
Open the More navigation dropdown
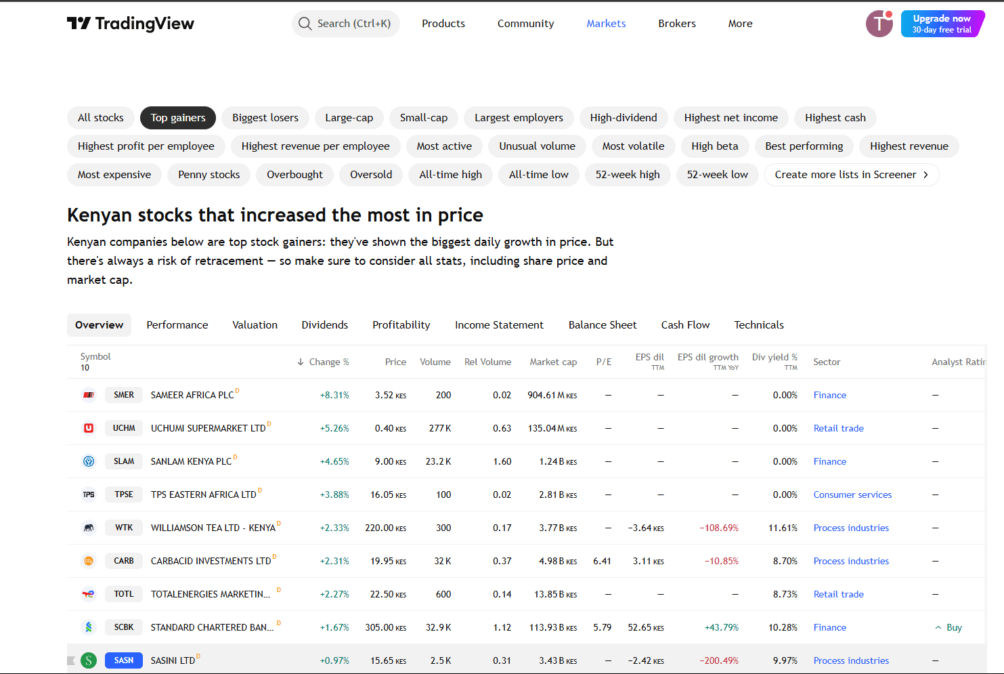(740, 23)
